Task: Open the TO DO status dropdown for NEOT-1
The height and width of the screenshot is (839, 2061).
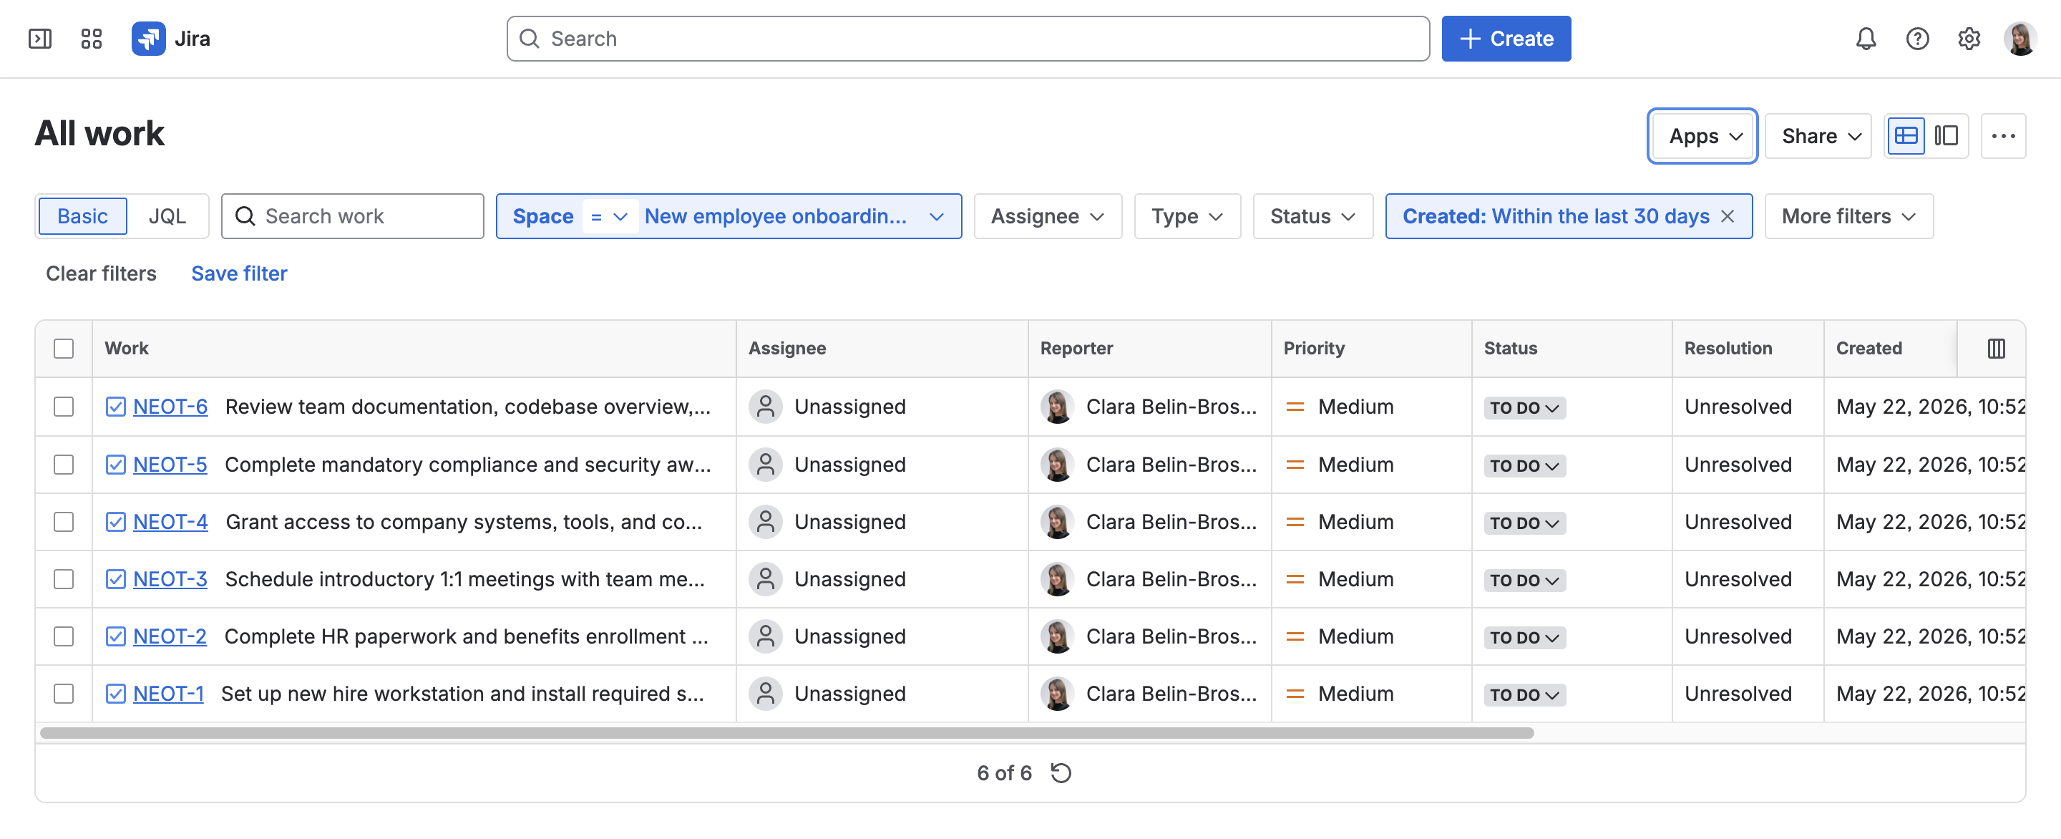Action: point(1524,694)
